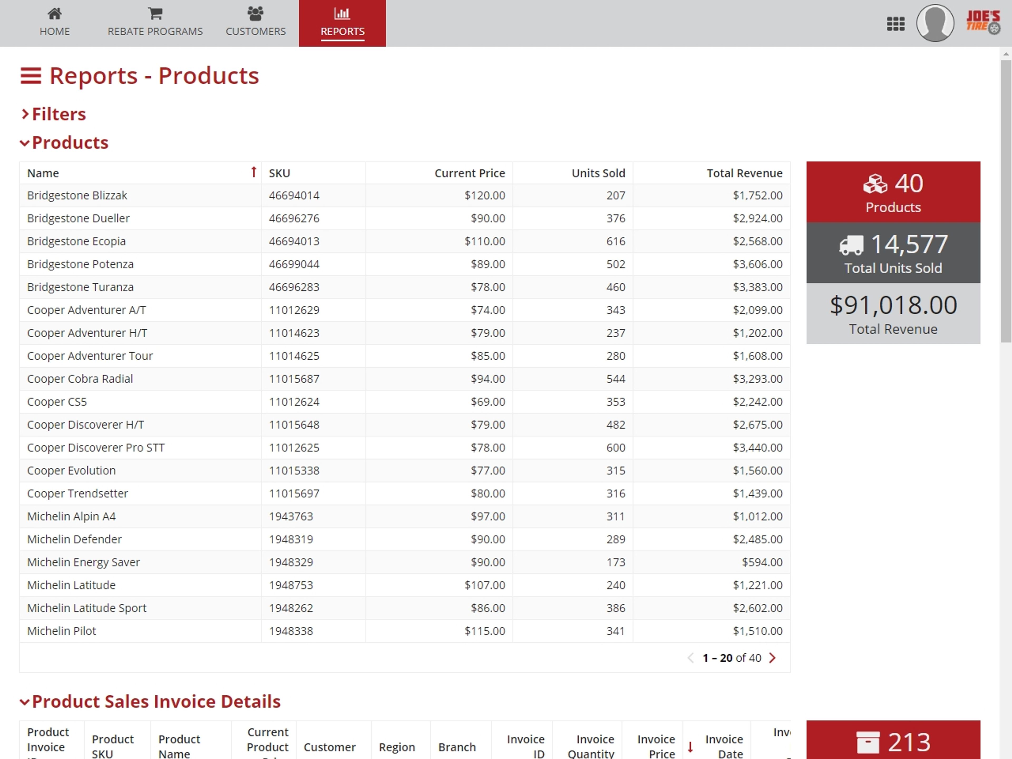Click the boxes icon in Products card
The height and width of the screenshot is (759, 1012).
(x=875, y=184)
